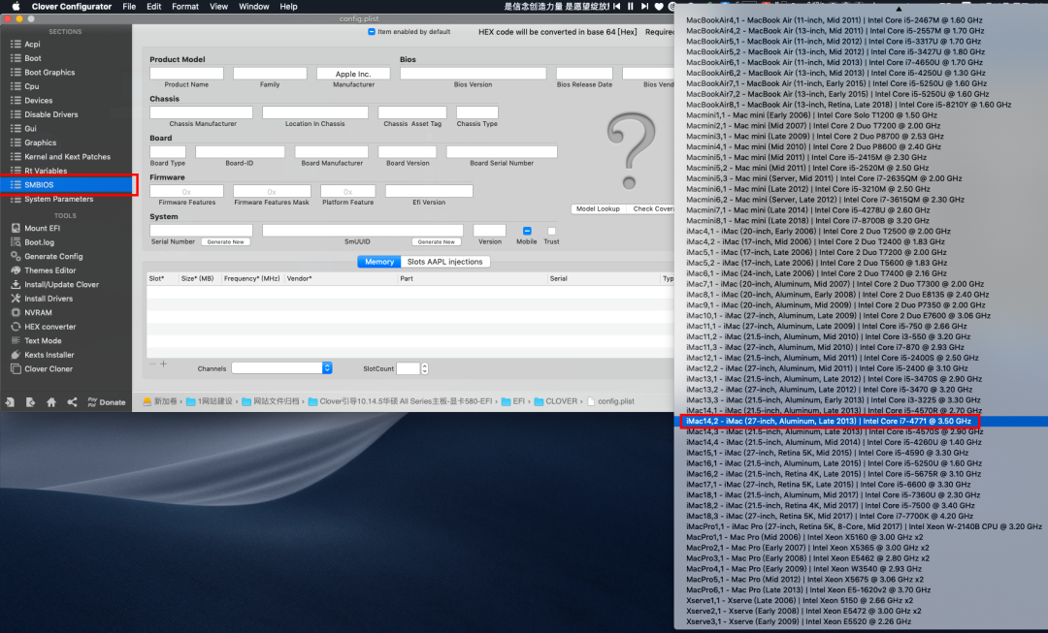Open HEX converter tool

(50, 327)
